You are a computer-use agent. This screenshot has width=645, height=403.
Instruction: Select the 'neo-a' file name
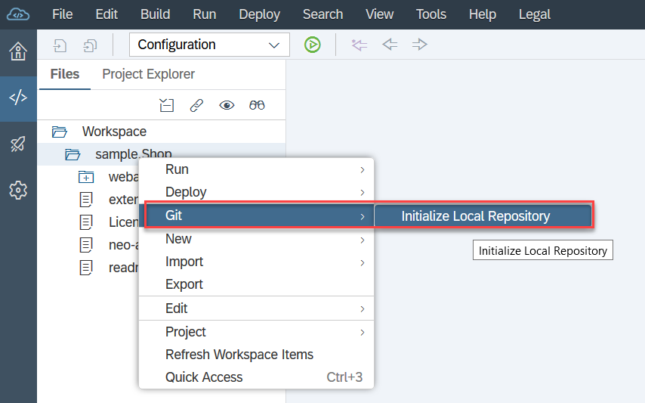coord(123,245)
